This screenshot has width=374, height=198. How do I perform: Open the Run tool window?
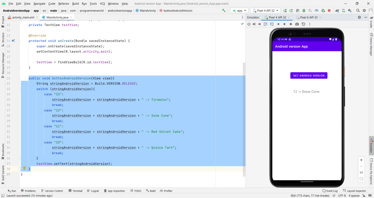(12, 191)
